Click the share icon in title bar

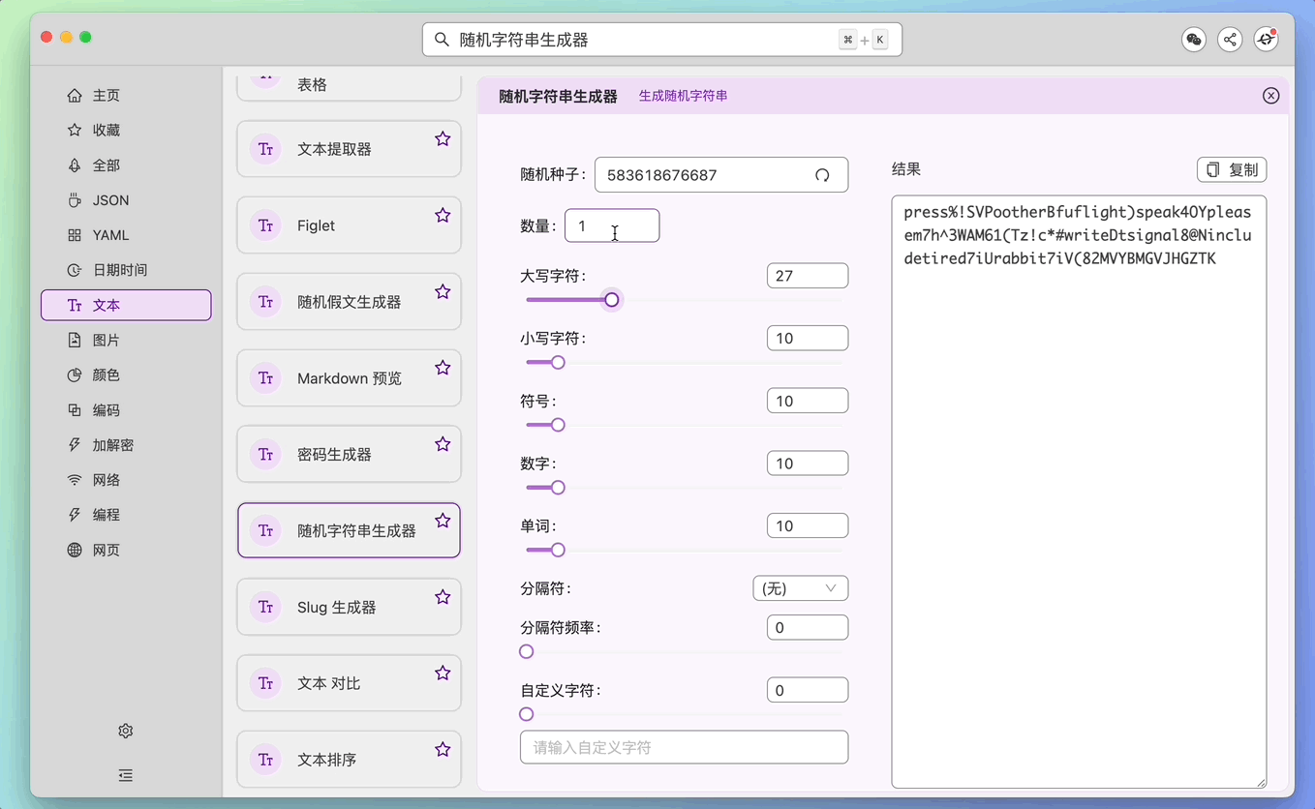pos(1230,40)
